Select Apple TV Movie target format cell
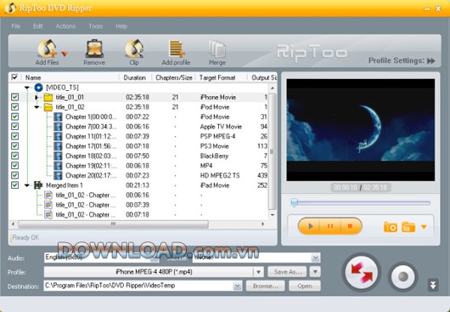Viewport: 450px width, 312px height. (x=221, y=127)
